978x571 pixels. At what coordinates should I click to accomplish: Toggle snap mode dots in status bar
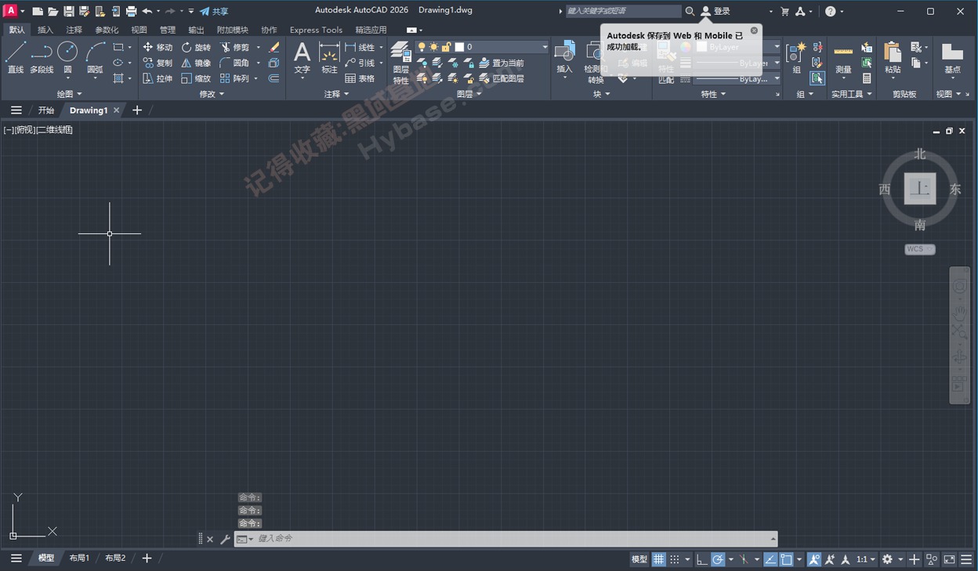point(675,559)
